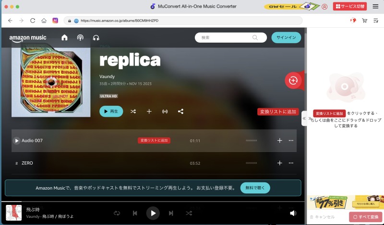
Task: Click the main play button in player
Action: pos(153,214)
